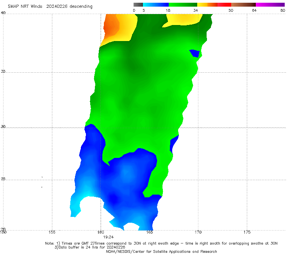Click the color bar label '64'
This screenshot has width=289, height=254.
tap(254, 10)
